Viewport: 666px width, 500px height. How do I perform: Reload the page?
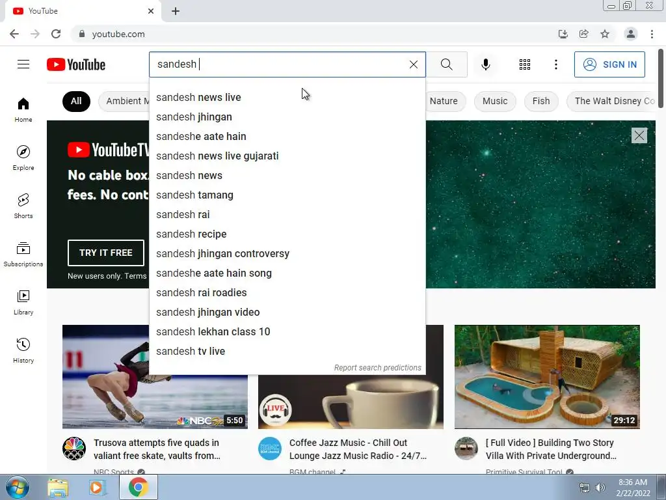tap(56, 34)
